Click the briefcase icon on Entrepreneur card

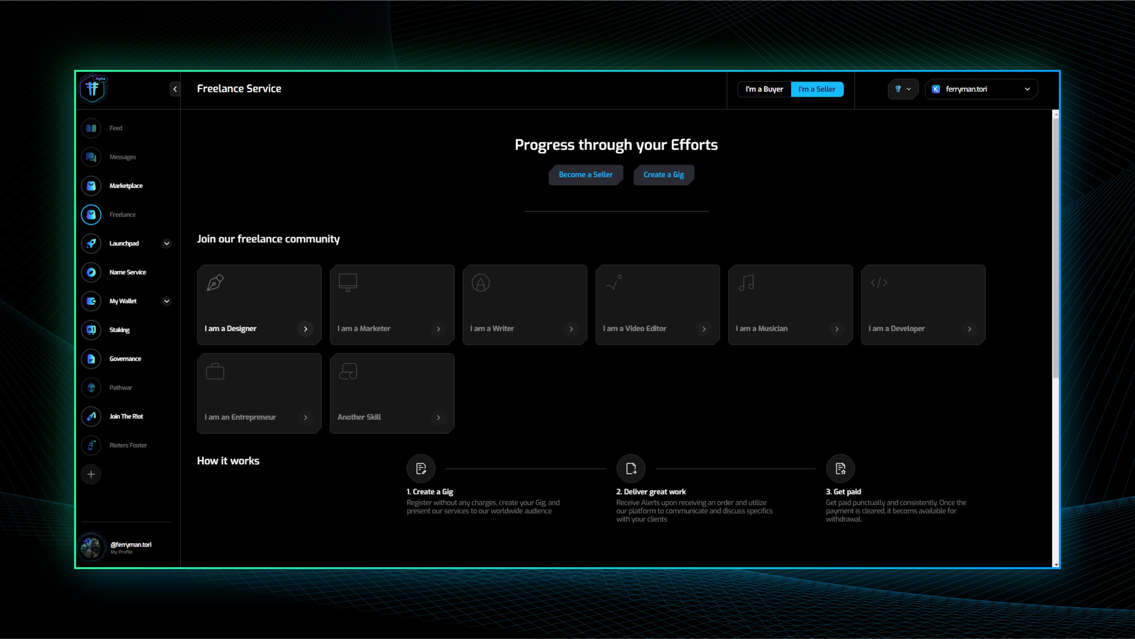pos(215,371)
